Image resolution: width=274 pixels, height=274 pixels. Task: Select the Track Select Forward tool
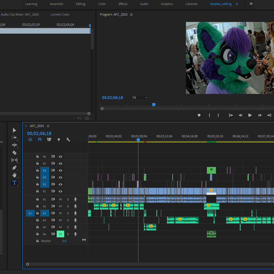[x=14, y=138]
